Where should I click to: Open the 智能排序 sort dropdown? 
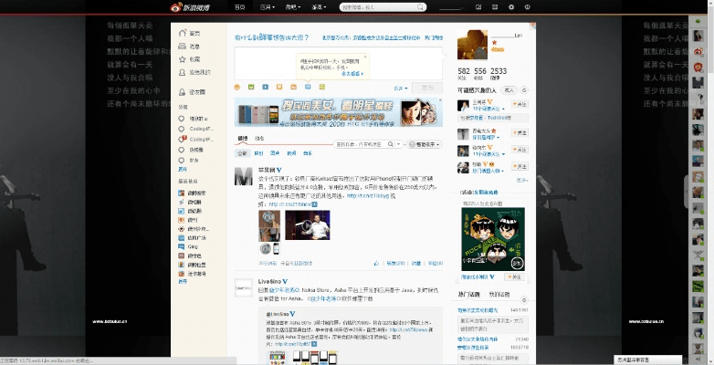(425, 144)
